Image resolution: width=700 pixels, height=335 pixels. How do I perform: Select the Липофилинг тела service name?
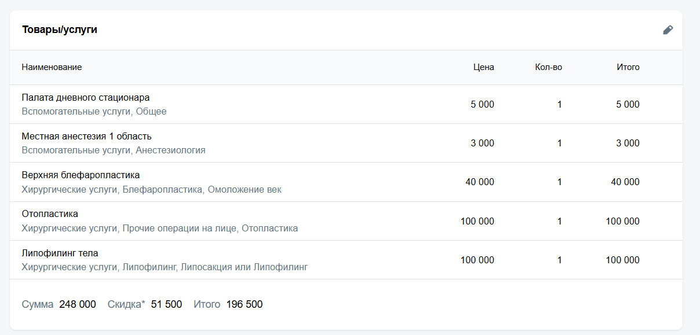coord(60,253)
